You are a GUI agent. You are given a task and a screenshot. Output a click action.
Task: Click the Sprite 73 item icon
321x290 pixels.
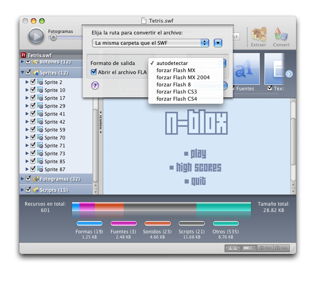pos(40,154)
